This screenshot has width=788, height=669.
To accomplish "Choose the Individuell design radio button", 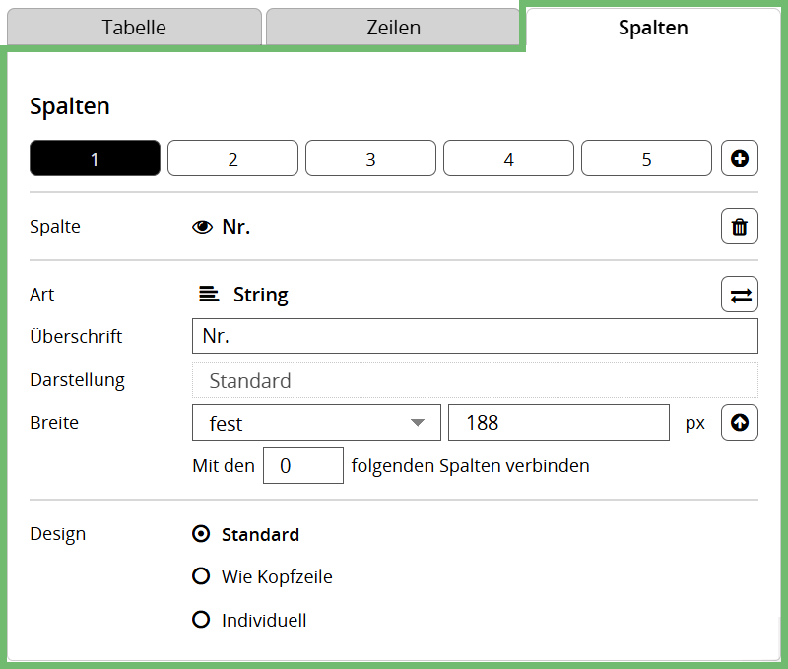I will [202, 620].
